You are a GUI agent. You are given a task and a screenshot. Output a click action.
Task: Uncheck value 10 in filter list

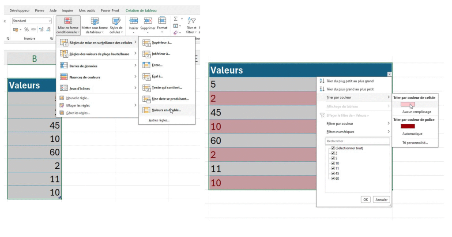click(333, 163)
